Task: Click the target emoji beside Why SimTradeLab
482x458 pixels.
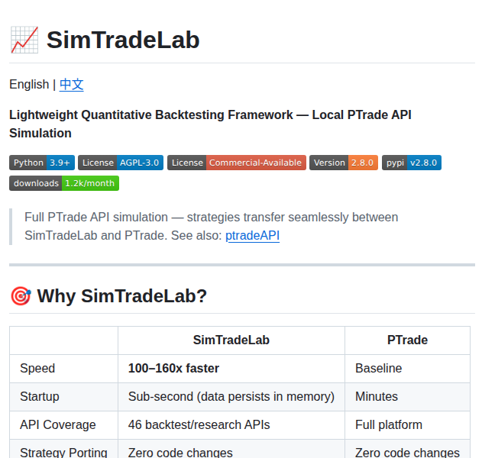Action: click(x=21, y=296)
